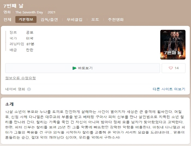The height and width of the screenshot is (146, 191).
Task: Open the 7번째 날 movie poster thumbnail
Action: [173, 45]
